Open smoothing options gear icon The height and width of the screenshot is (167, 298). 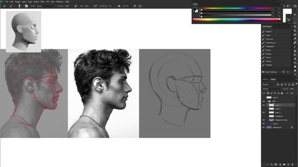coord(119,6)
